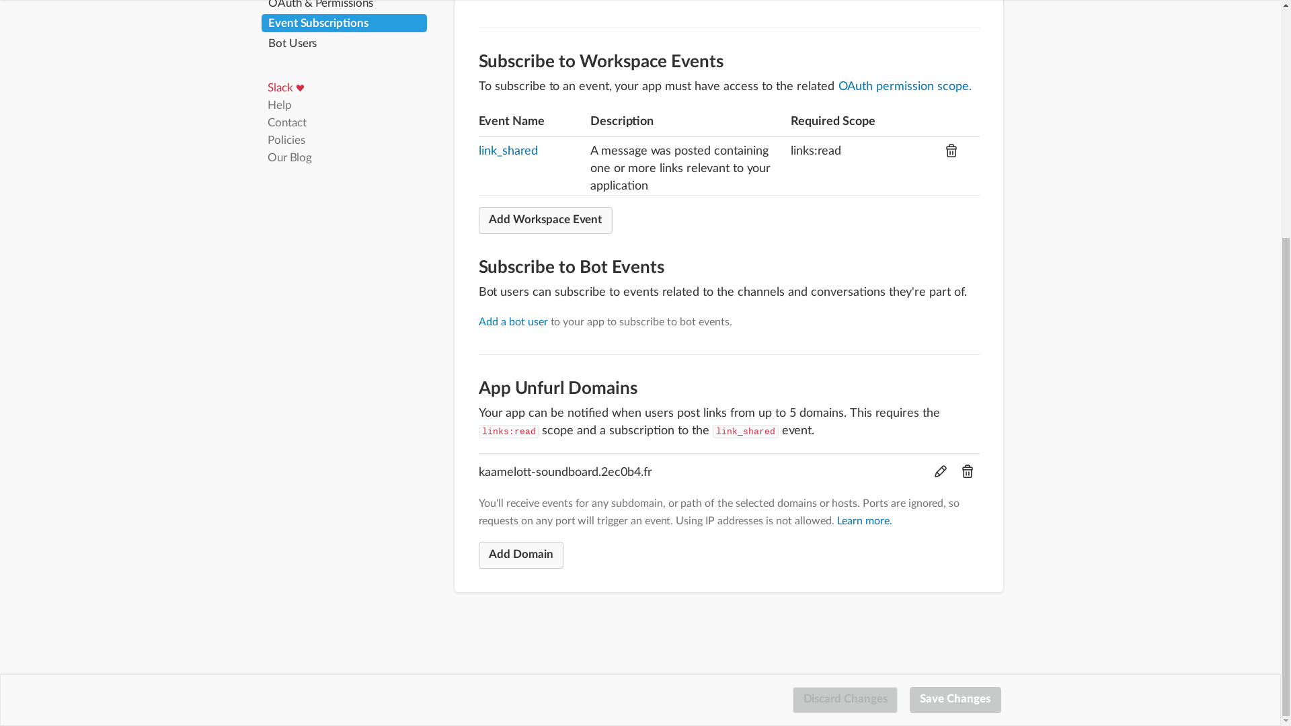1291x726 pixels.
Task: Discard Changes in footer bar
Action: coord(845,700)
